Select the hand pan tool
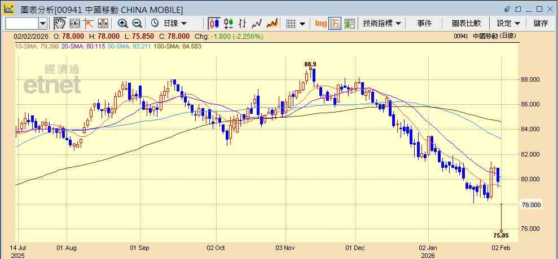This screenshot has height=259, width=558. [x=59, y=24]
